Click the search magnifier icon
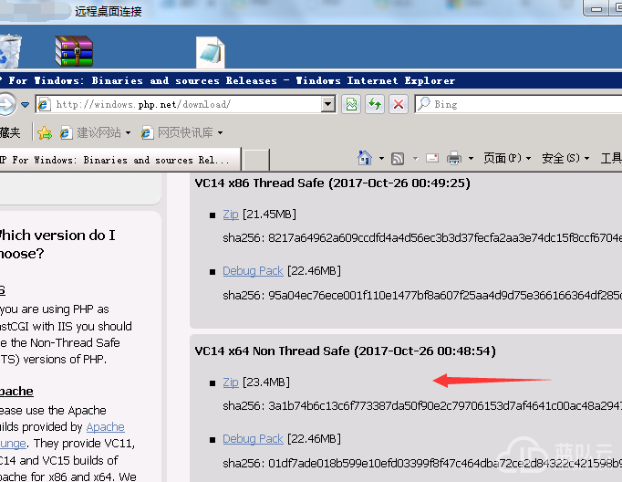Image resolution: width=622 pixels, height=482 pixels. point(424,104)
